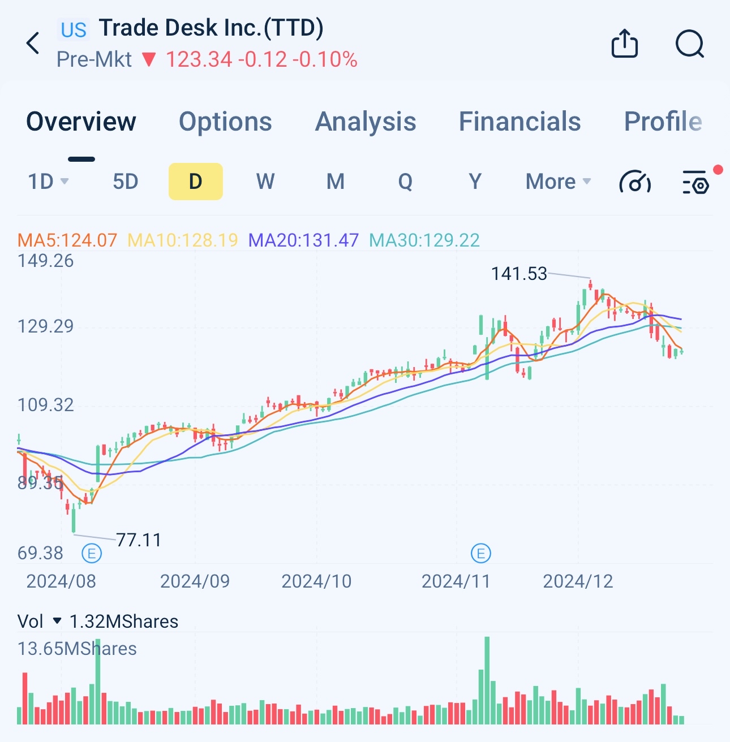Open the search magnifier icon
The height and width of the screenshot is (742, 730).
[x=690, y=44]
